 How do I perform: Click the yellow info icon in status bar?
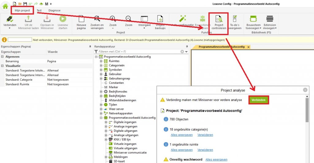coord(4,40)
